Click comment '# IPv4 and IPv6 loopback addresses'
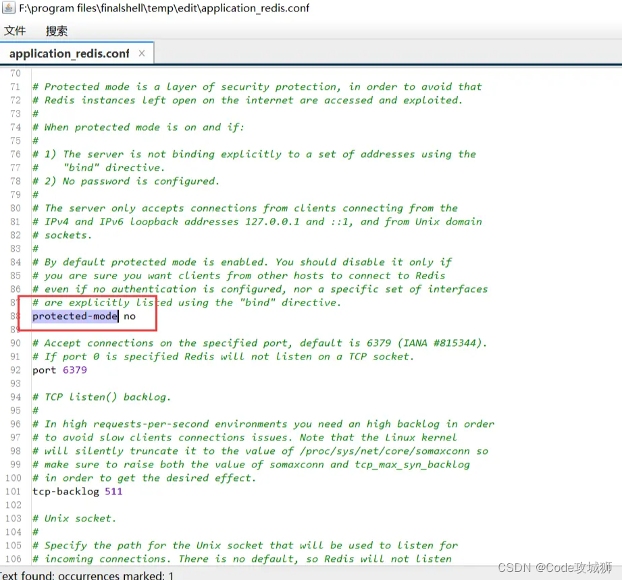622x580 pixels. [x=257, y=222]
